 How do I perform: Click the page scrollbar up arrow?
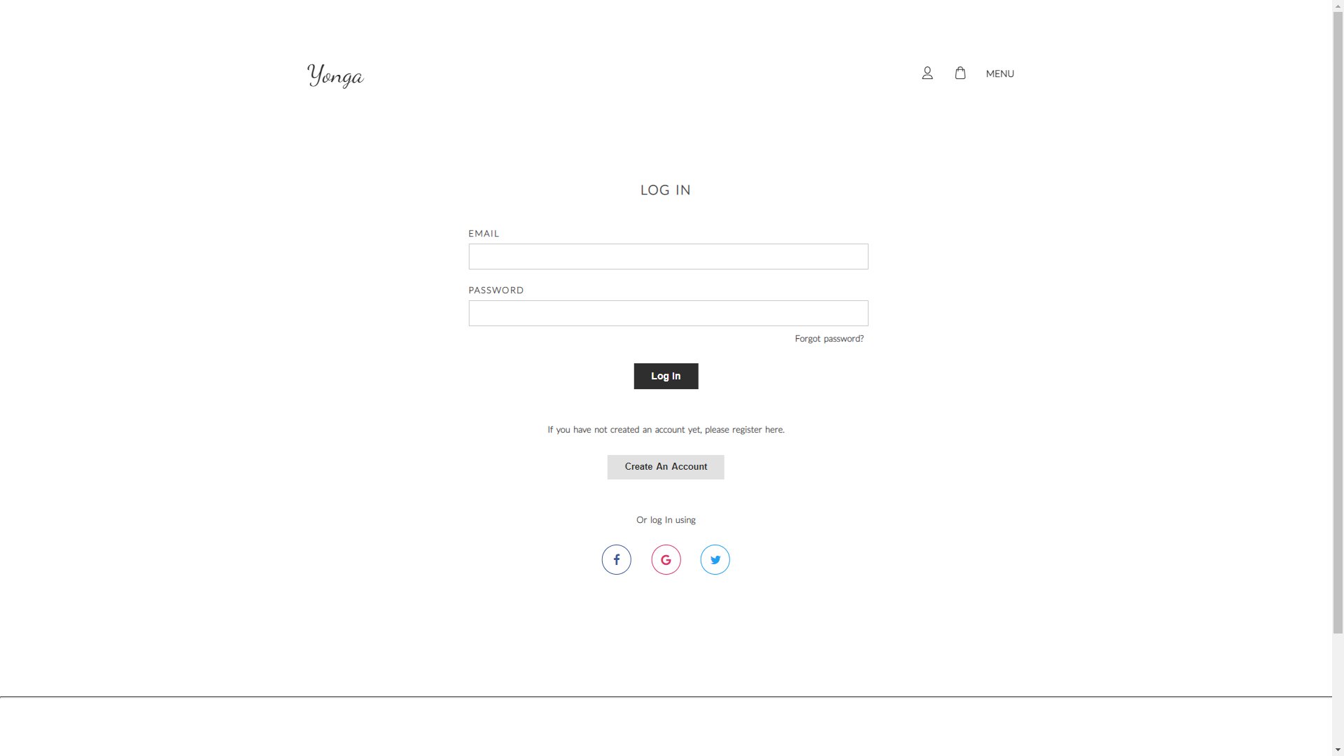[1338, 6]
